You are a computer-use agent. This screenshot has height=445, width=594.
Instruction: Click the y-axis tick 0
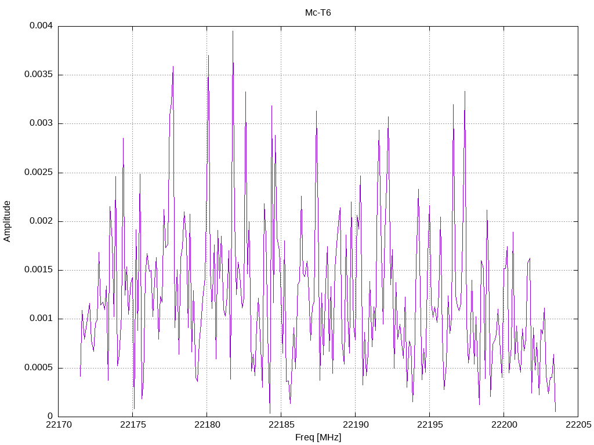click(50, 416)
